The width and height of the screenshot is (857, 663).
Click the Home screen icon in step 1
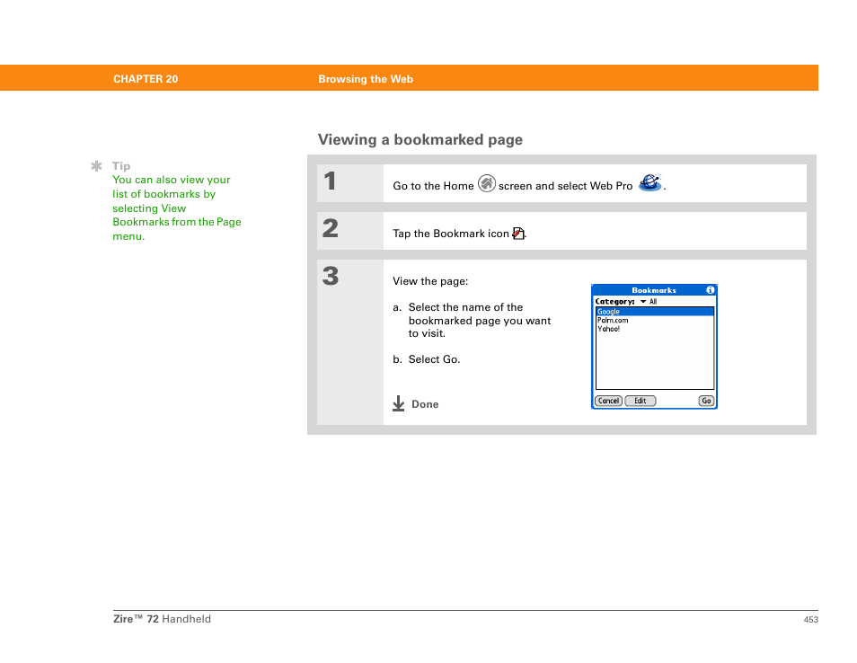pyautogui.click(x=487, y=184)
